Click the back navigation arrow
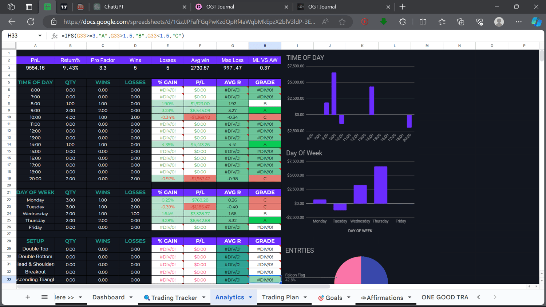Screen dimensions: 546x307 (12, 22)
